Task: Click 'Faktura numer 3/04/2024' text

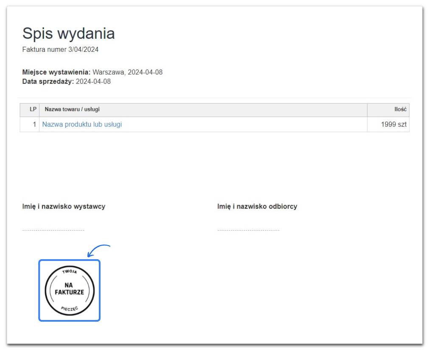Action: pos(60,49)
